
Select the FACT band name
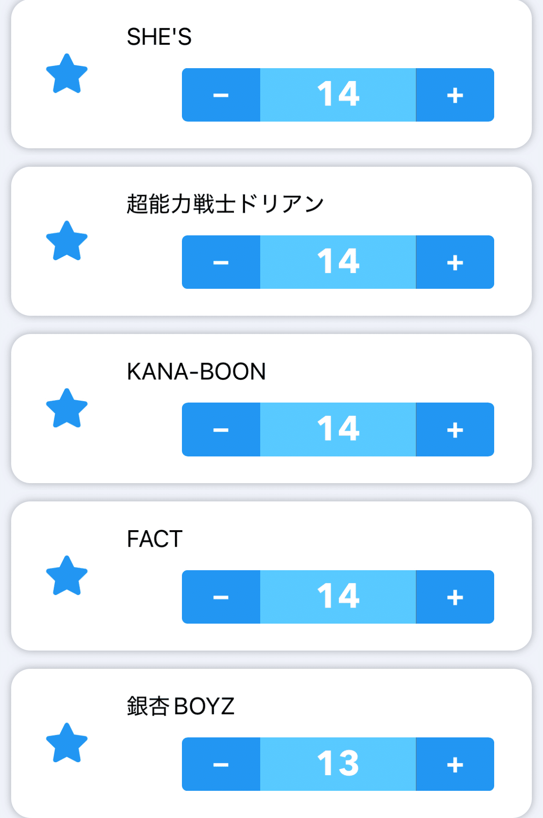pos(155,539)
